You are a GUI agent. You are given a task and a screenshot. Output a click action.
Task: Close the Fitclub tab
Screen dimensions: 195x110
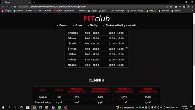click(x=29, y=2)
